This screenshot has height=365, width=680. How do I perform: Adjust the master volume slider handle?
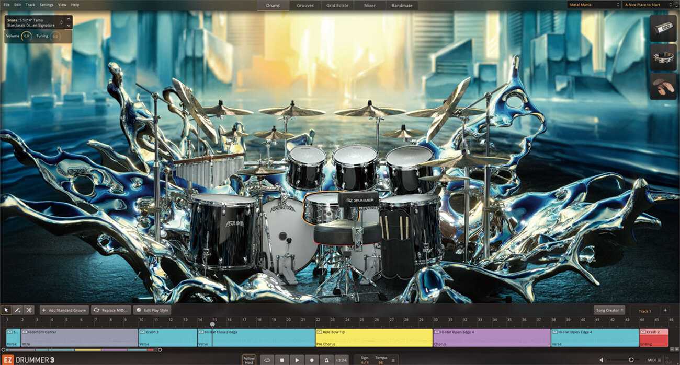point(631,360)
